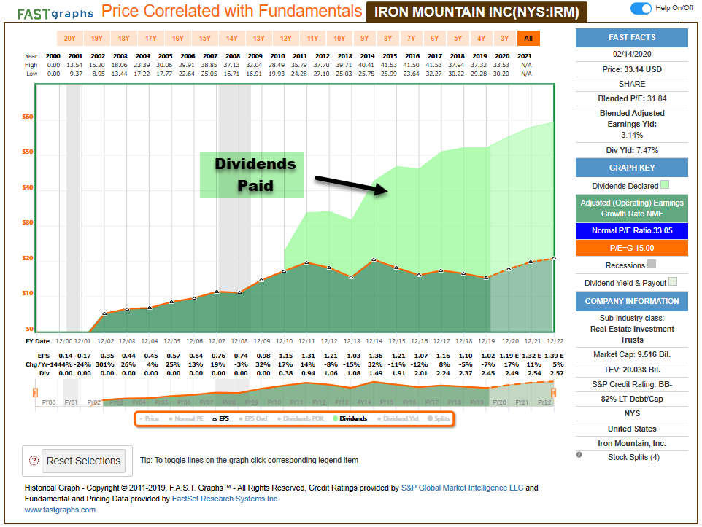Click the FY14 marker in the mini timeline
Screen dimensions: 702x527
(364, 402)
